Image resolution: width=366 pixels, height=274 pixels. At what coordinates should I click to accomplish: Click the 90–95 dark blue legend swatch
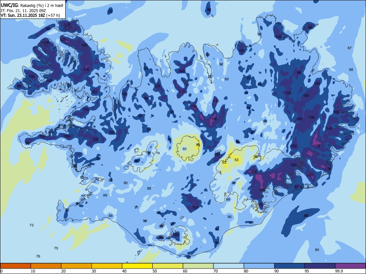[x=290, y=266]
